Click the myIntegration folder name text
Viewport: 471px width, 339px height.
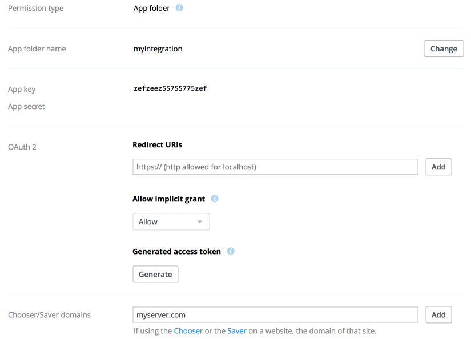tap(158, 49)
